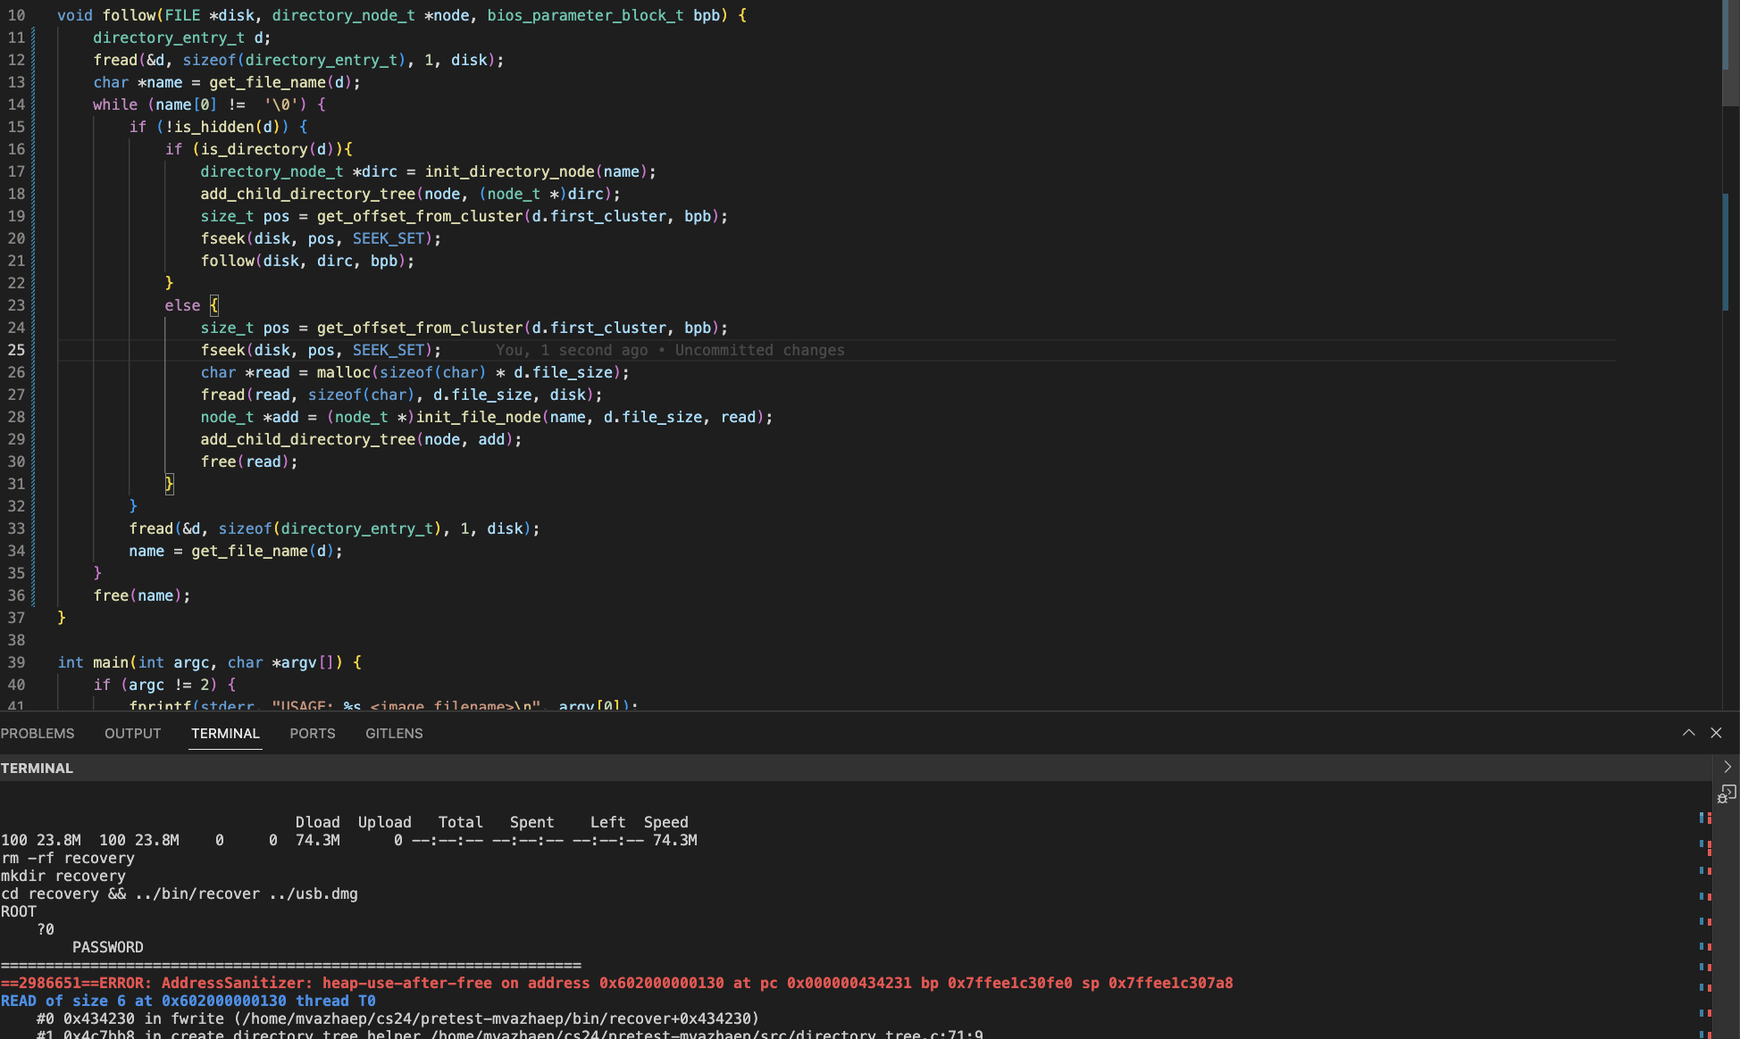Click the closing brace on line 31
The width and height of the screenshot is (1740, 1039).
[x=169, y=484]
